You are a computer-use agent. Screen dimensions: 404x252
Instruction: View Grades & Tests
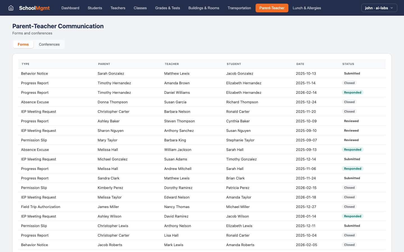tap(167, 8)
